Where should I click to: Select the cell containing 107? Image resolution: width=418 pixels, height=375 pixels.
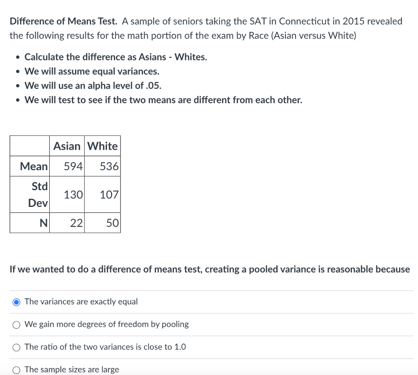109,195
